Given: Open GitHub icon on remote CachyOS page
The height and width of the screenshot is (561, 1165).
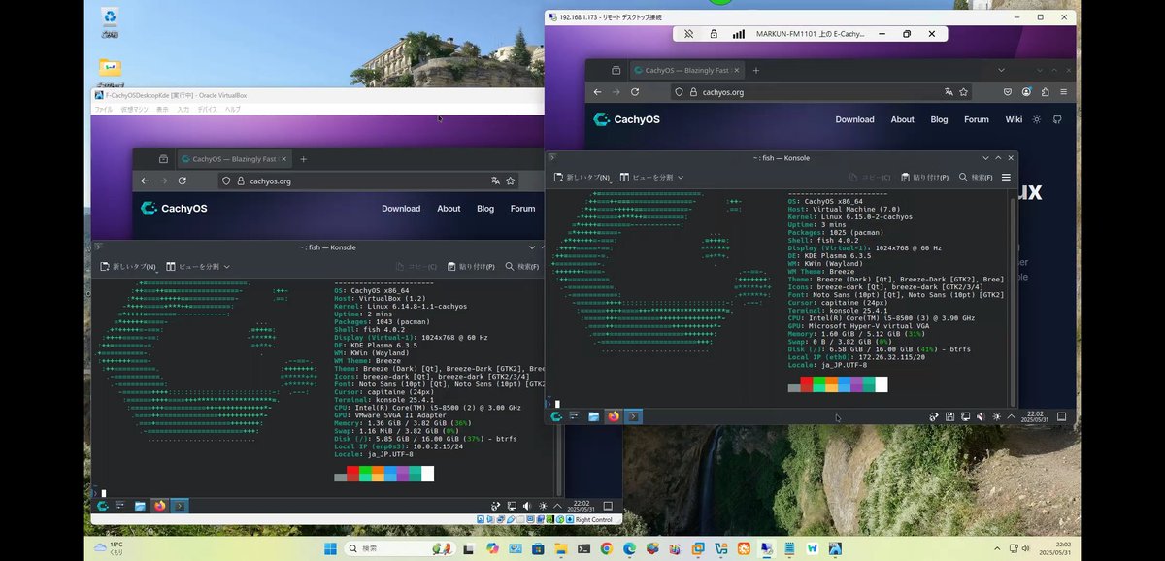Looking at the screenshot, I should coord(1057,119).
